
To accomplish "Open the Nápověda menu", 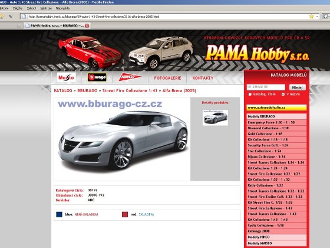I will tap(62, 8).
